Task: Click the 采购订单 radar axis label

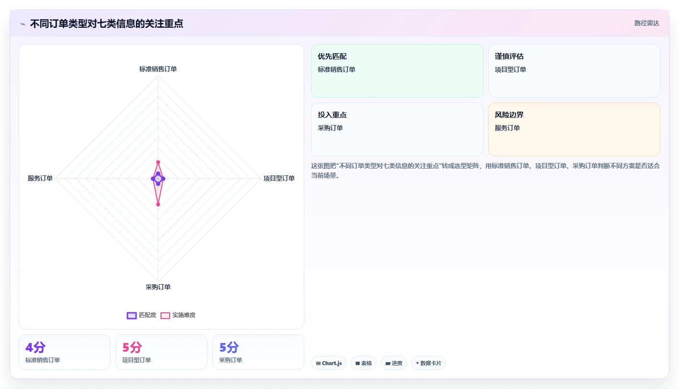Action: [x=158, y=287]
